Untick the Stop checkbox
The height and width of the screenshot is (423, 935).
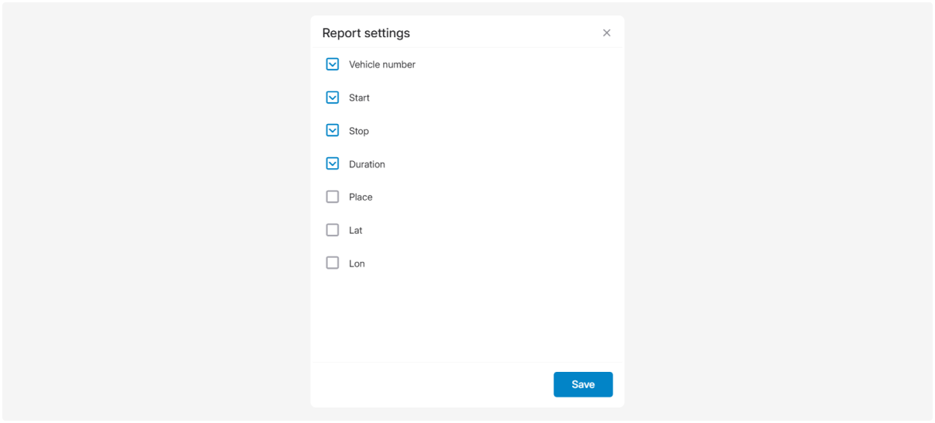pyautogui.click(x=333, y=131)
